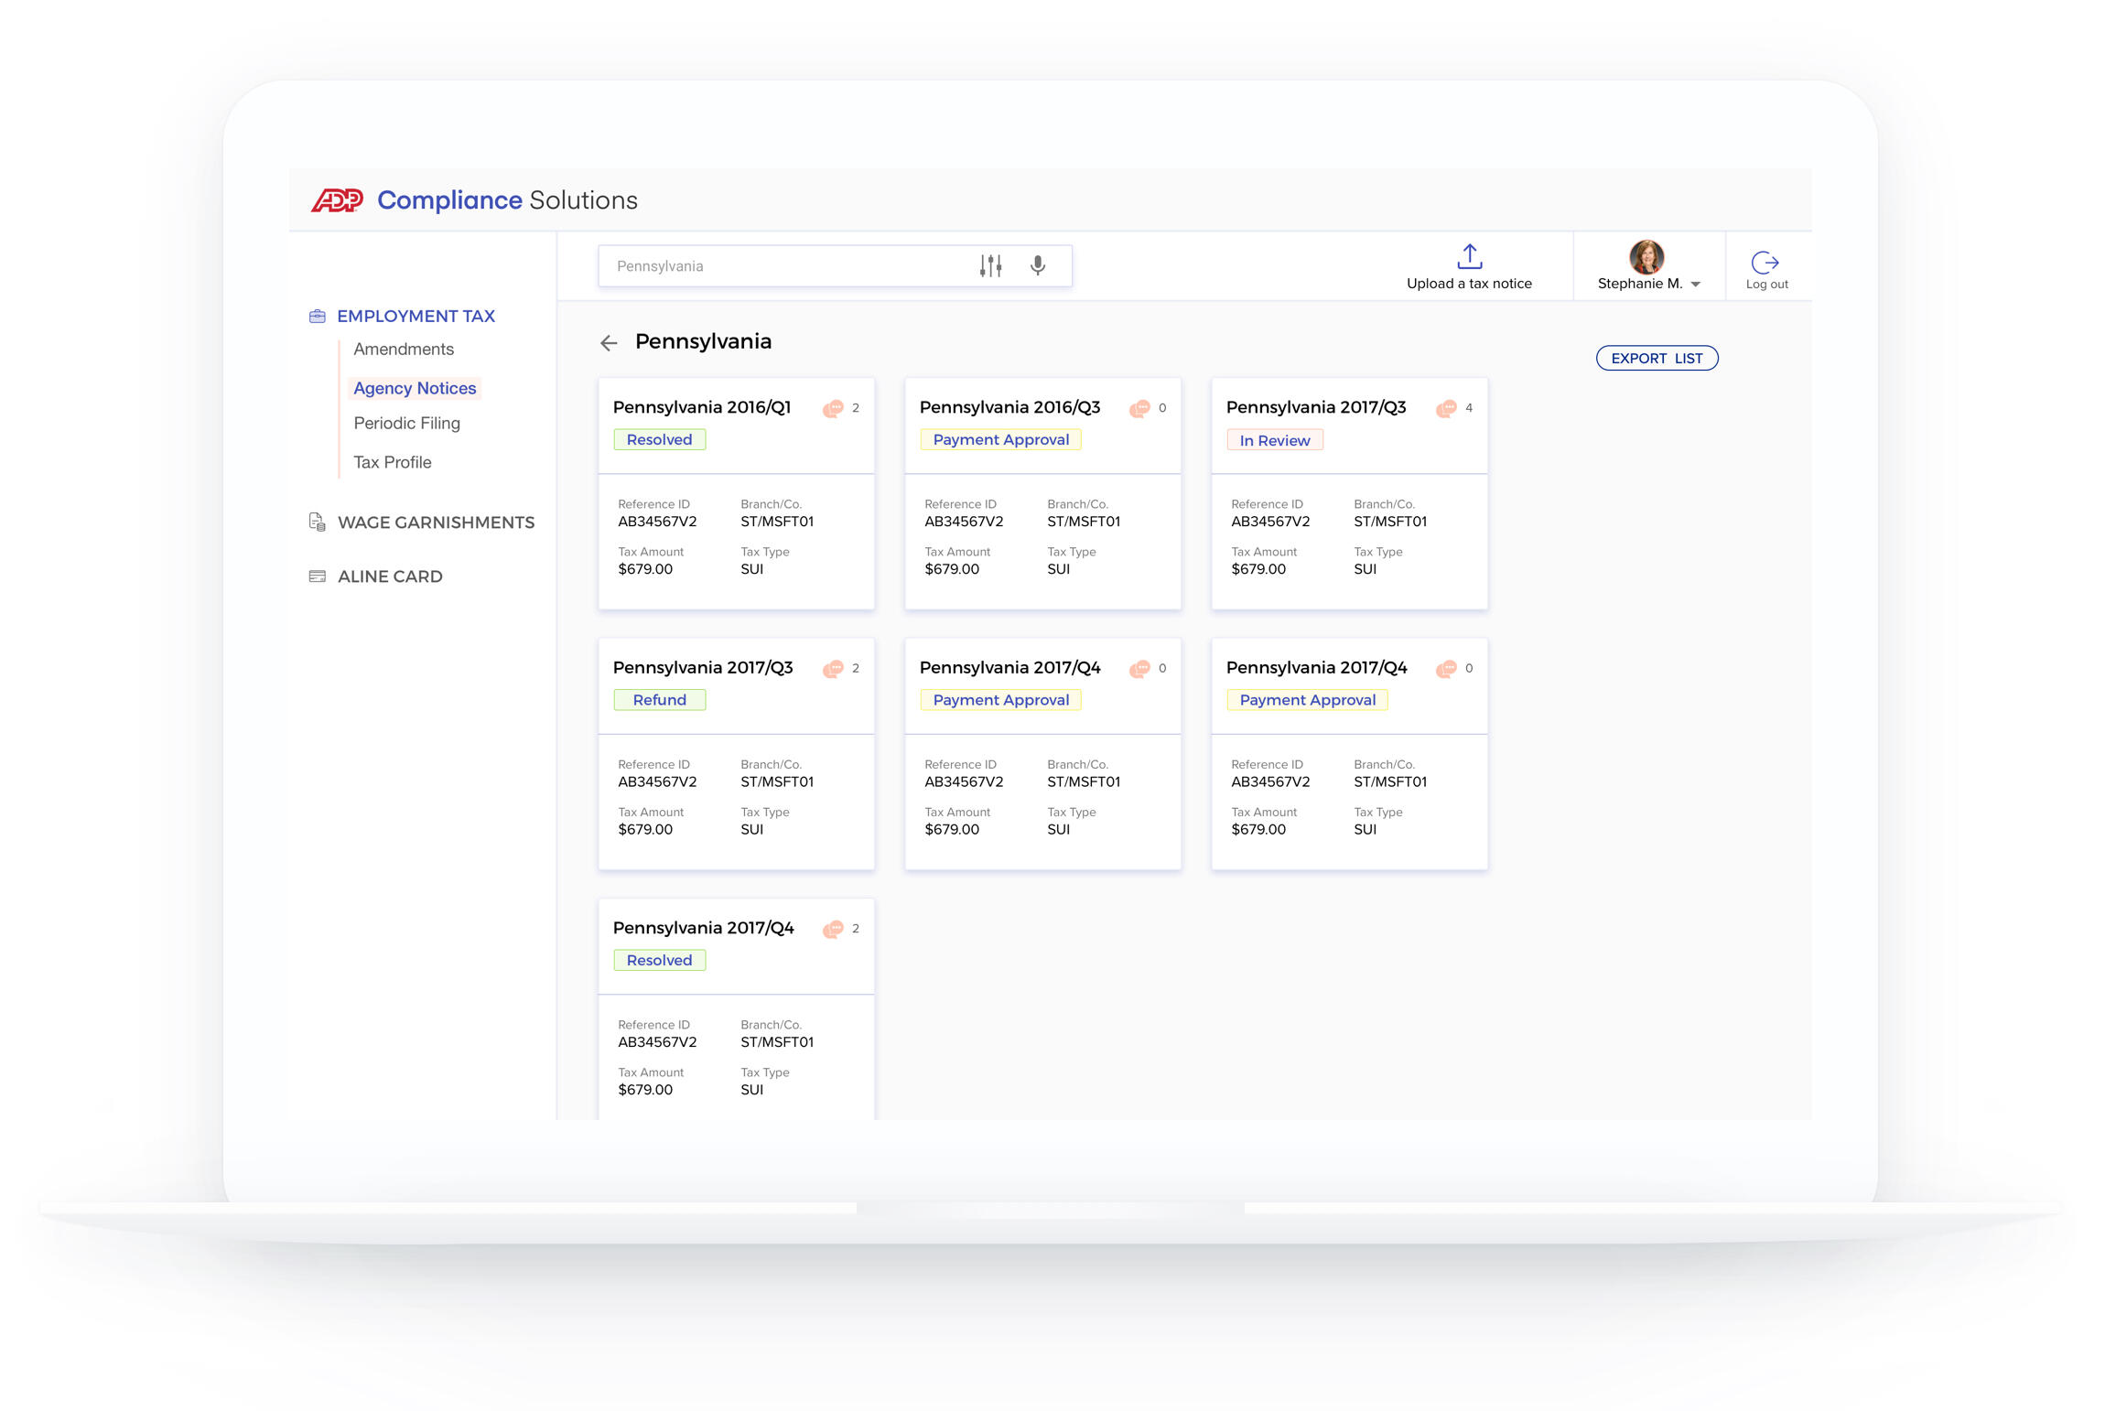Open comments icon on Pennsylvania 2017/Q3 In Review card
Screen dimensions: 2116x1411
pyautogui.click(x=1446, y=409)
